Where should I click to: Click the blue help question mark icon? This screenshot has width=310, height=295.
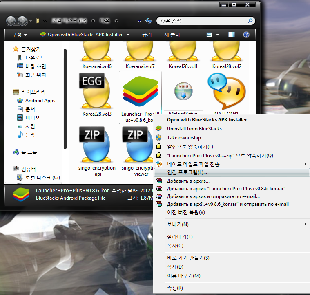coord(246,35)
